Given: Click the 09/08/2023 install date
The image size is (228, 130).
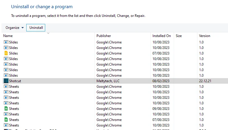Looking at the screenshot, I should coord(161,109).
